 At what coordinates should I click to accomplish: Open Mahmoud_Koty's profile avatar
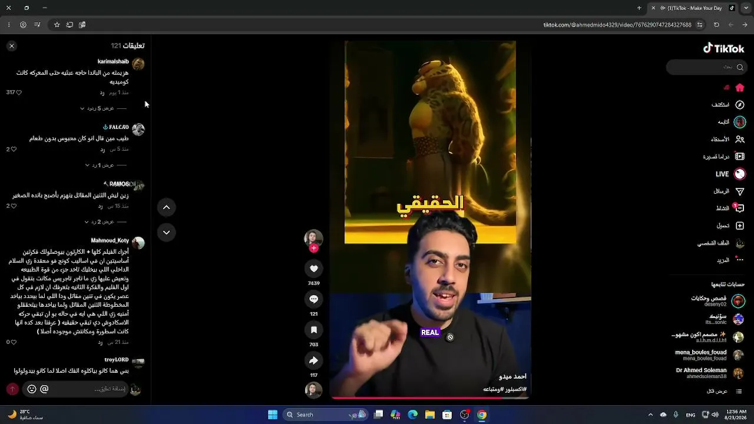pos(138,243)
